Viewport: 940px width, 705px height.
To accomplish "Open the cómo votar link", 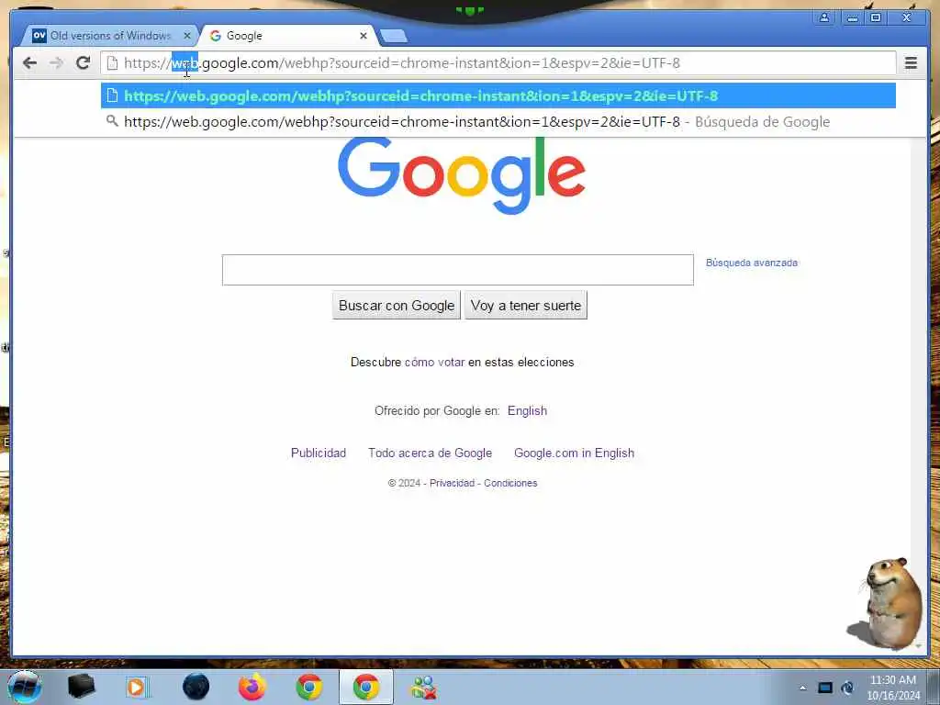I will 434,362.
